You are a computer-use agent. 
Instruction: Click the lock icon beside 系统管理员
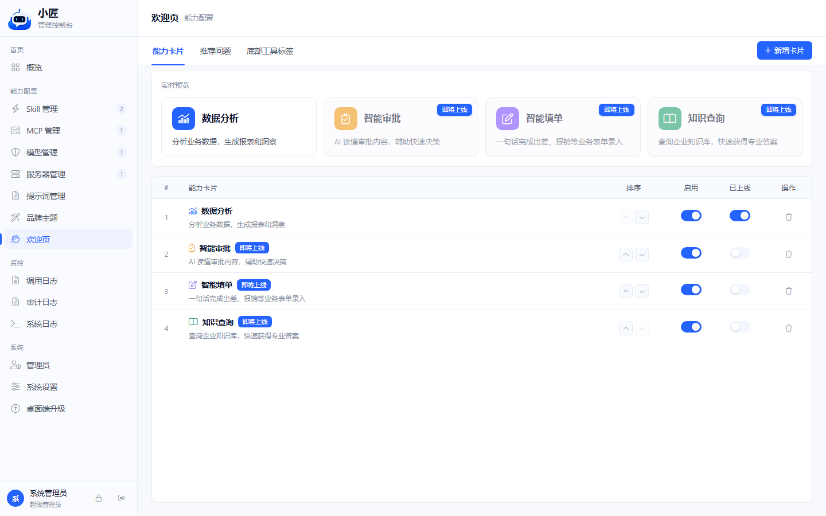(99, 498)
